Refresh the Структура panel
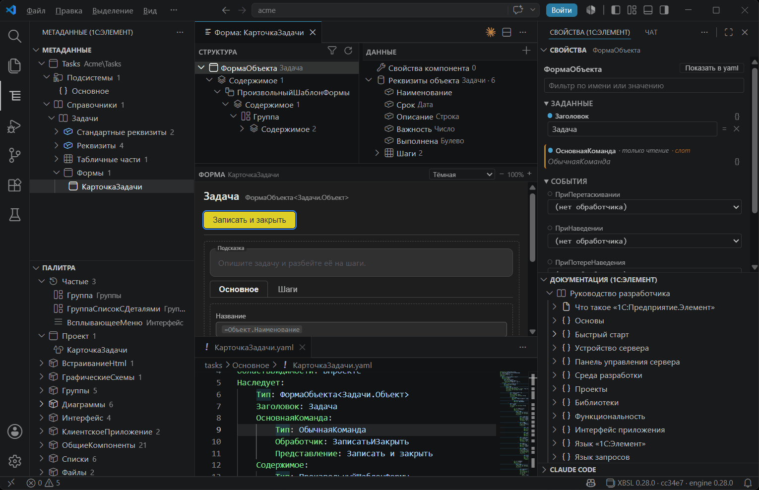 (348, 51)
